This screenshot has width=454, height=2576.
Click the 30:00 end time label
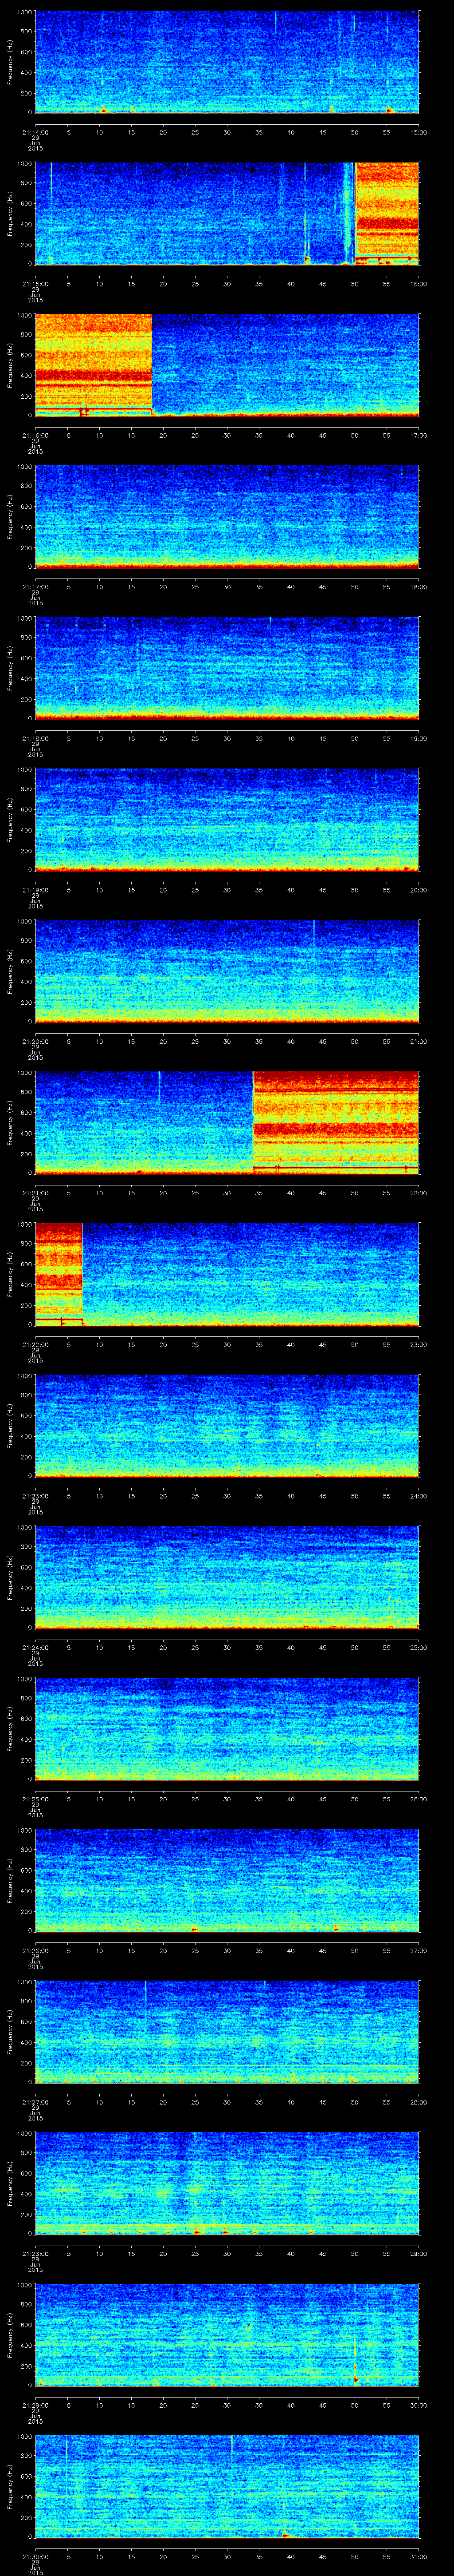point(418,2405)
